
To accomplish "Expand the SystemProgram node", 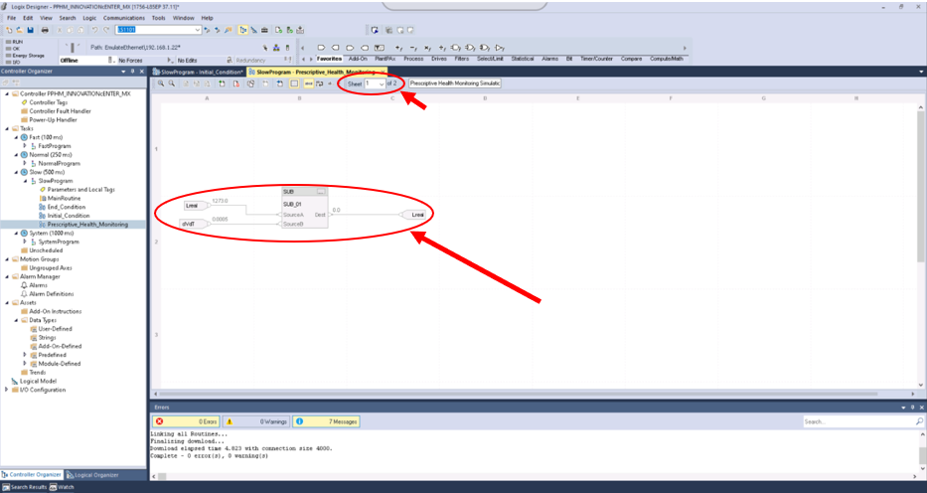I will [25, 242].
